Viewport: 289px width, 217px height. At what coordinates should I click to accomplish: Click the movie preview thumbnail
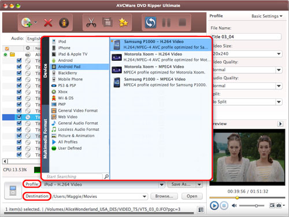point(247,157)
